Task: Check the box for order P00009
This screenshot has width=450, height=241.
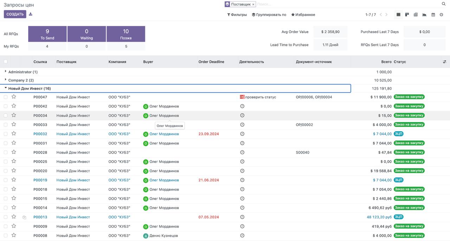Action: [x=5, y=226]
